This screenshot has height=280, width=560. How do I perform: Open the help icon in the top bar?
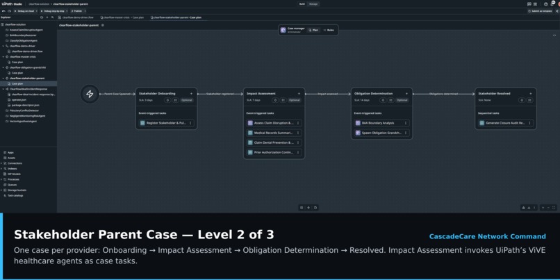pos(545,4)
